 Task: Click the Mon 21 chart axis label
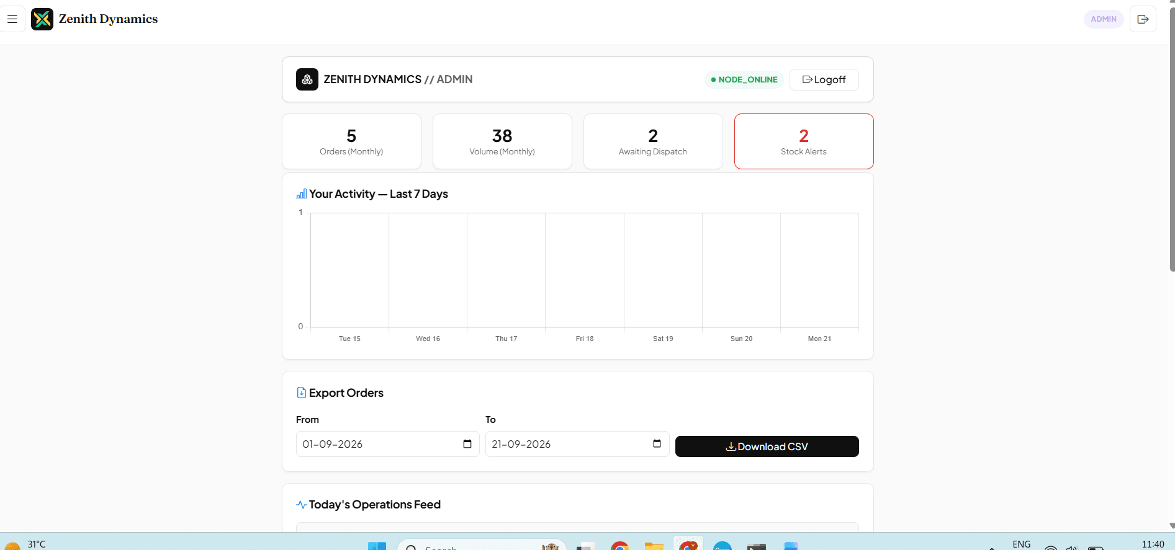(819, 339)
